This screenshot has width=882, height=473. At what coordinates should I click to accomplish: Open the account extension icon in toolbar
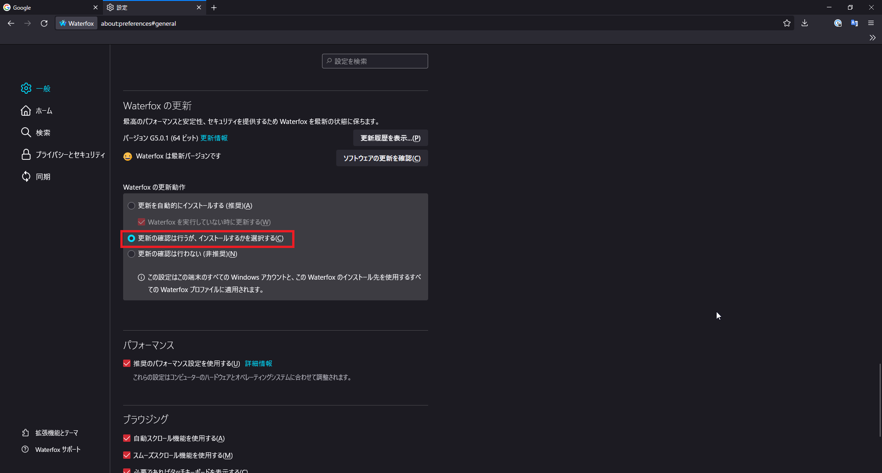[838, 23]
